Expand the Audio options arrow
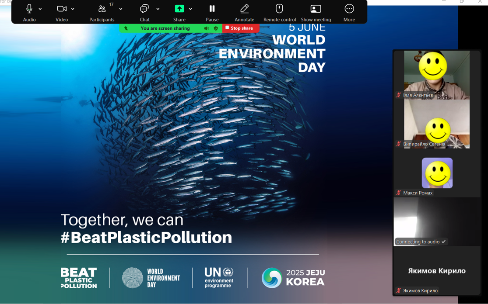Viewport: 488px width, 304px height. [x=40, y=9]
